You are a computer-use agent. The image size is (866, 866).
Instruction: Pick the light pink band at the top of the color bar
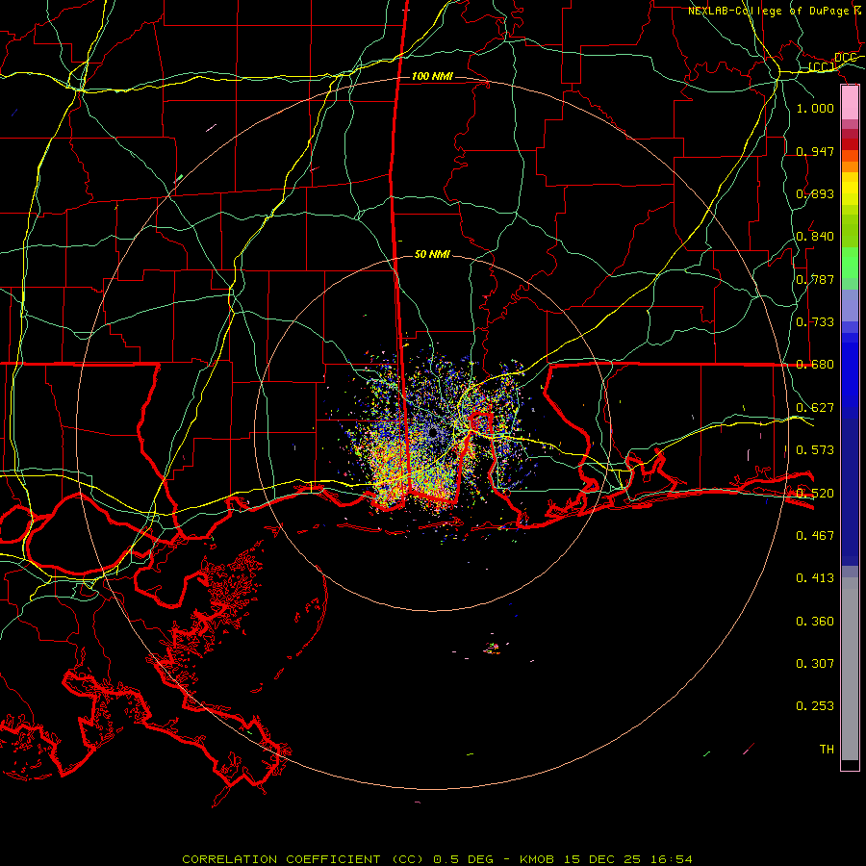click(850, 103)
